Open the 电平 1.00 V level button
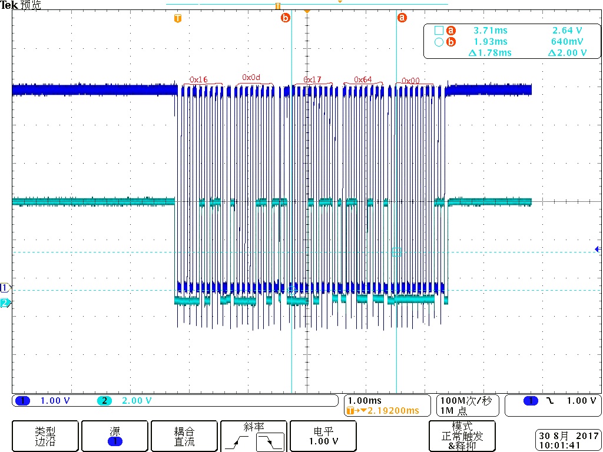The height and width of the screenshot is (452, 603). coord(323,436)
